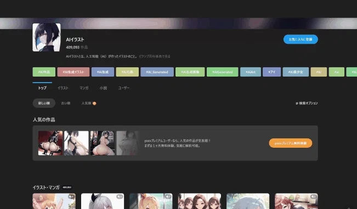Click the faded fourth thumbnail in 人気の作品

coord(127,143)
